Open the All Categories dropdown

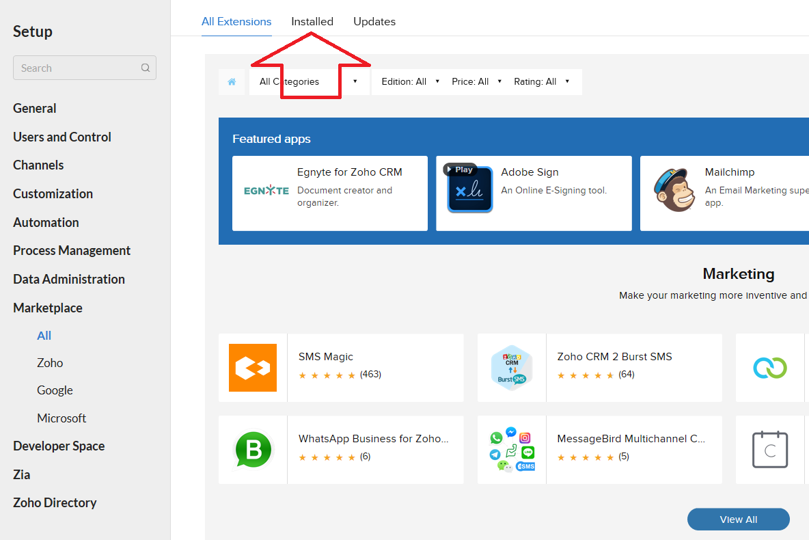click(309, 81)
